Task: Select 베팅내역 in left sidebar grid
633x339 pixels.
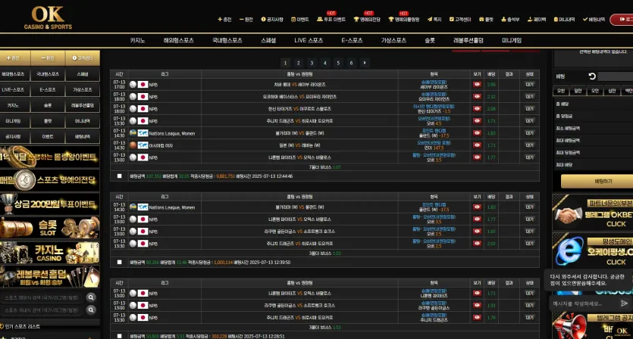Action: [83, 137]
